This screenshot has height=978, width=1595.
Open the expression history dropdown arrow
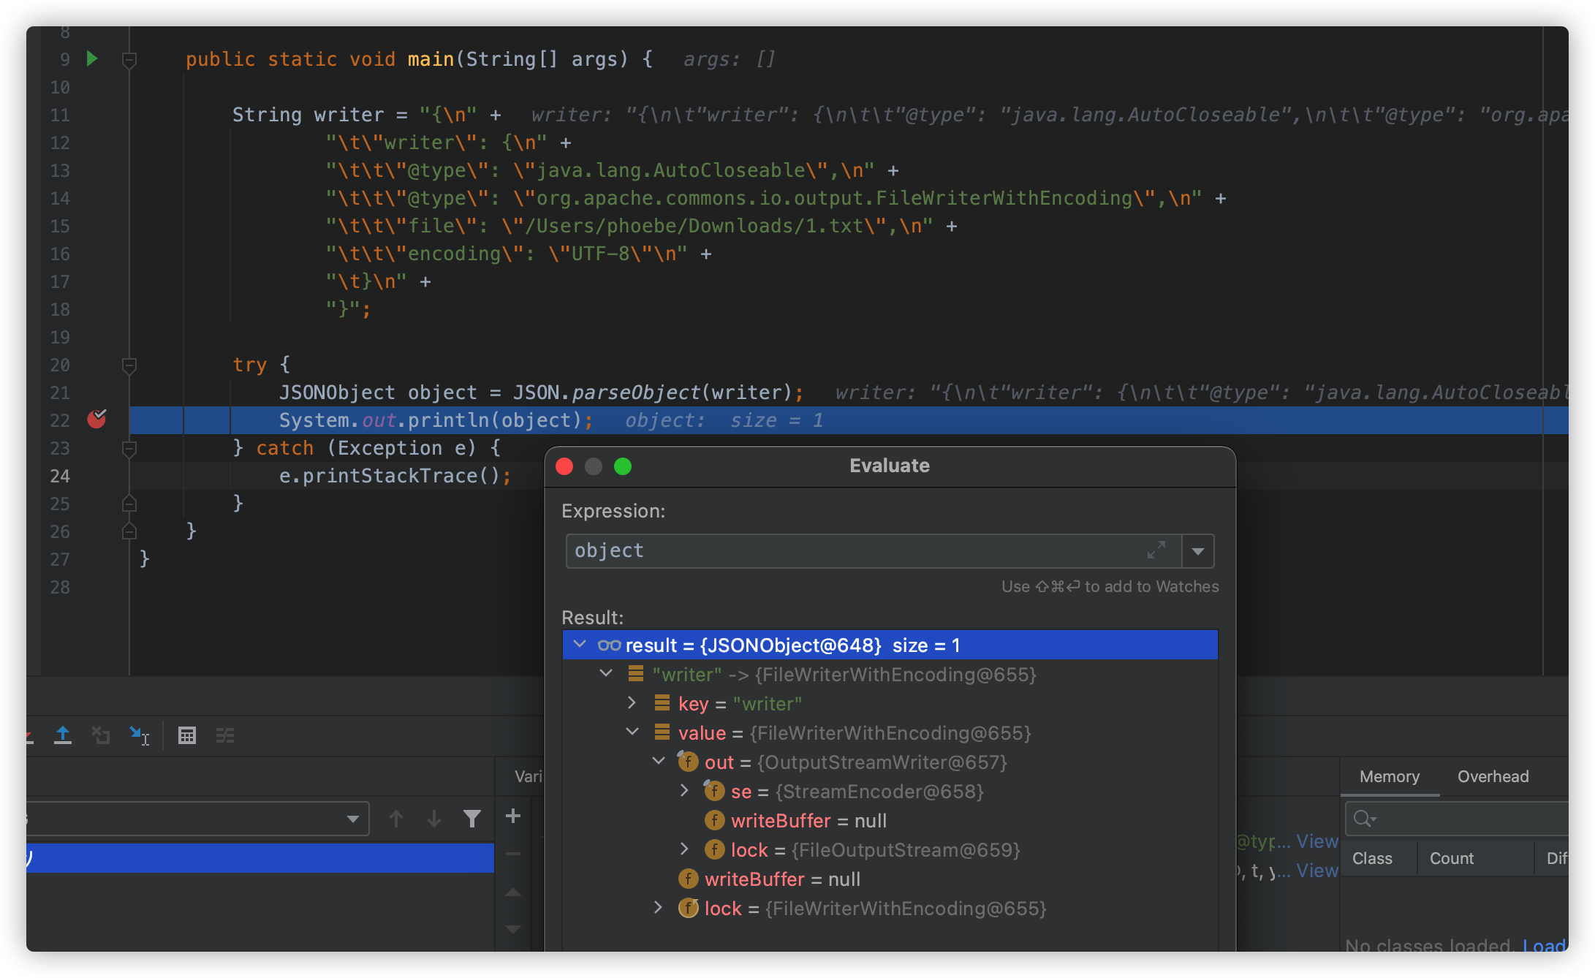1198,551
